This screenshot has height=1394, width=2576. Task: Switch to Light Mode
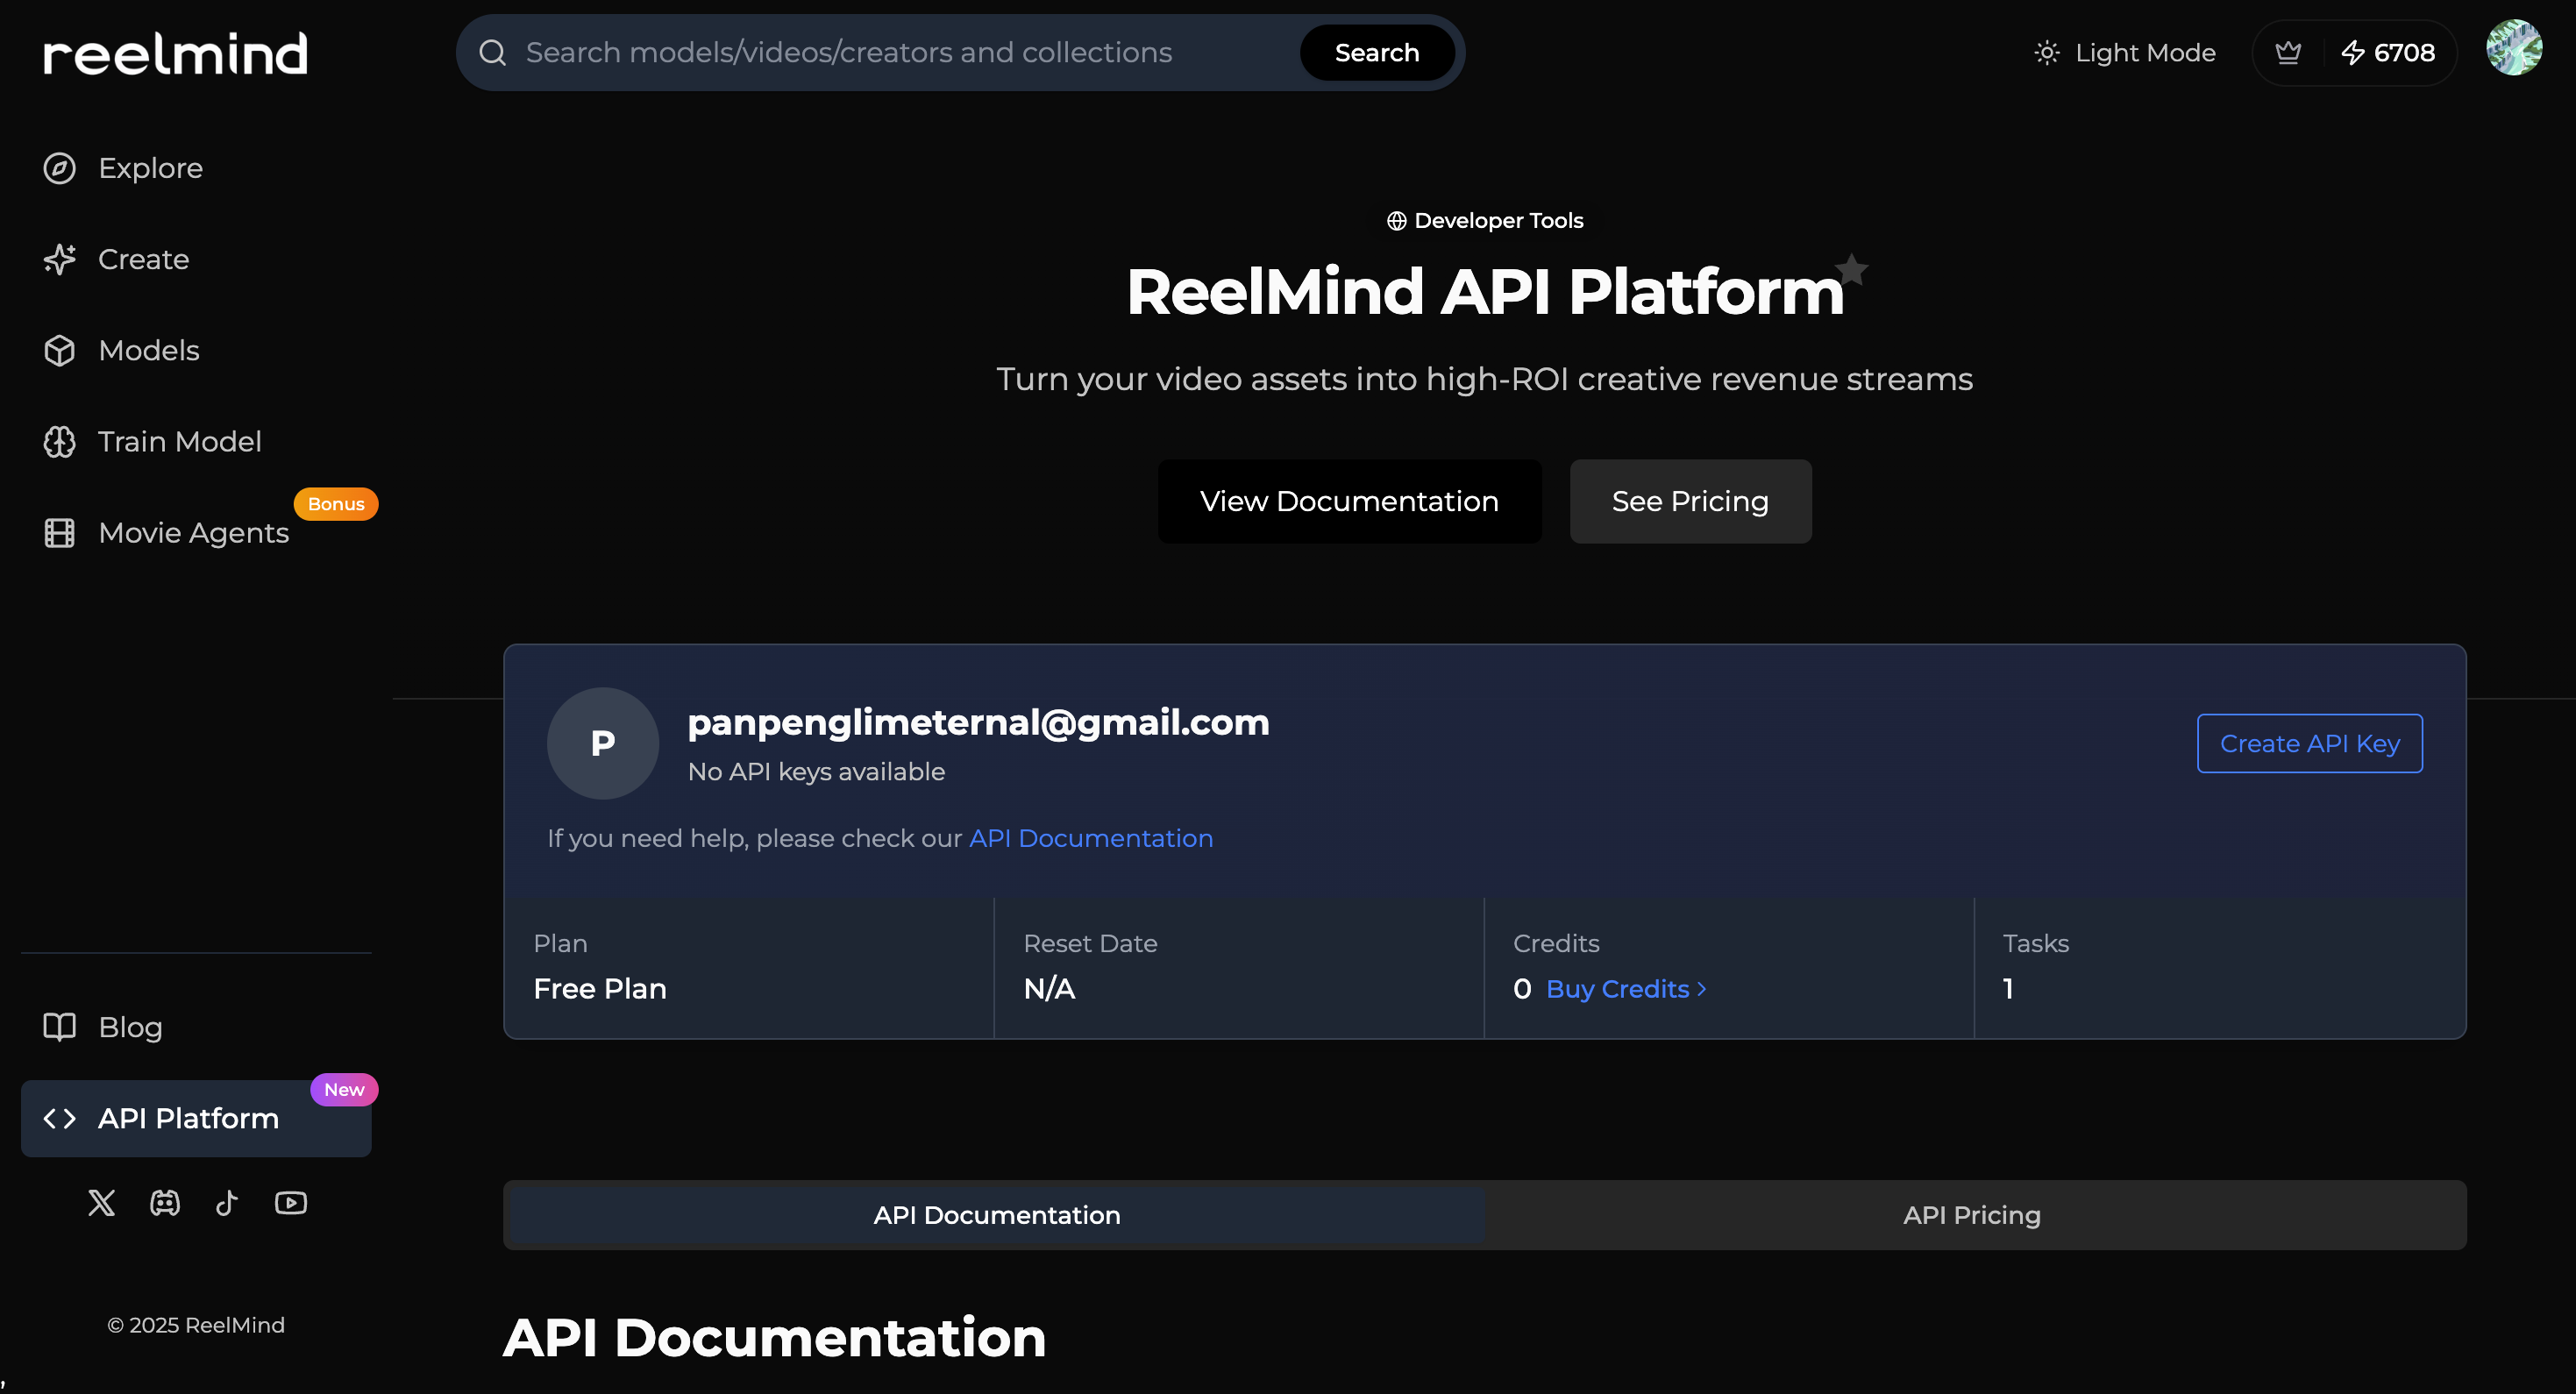(x=2126, y=52)
